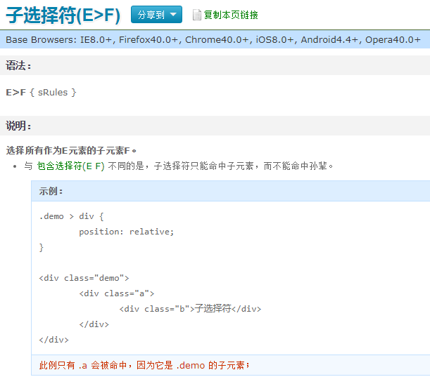The width and height of the screenshot is (430, 384).
Task: Click the E>F { sRules } syntax line
Action: click(41, 92)
